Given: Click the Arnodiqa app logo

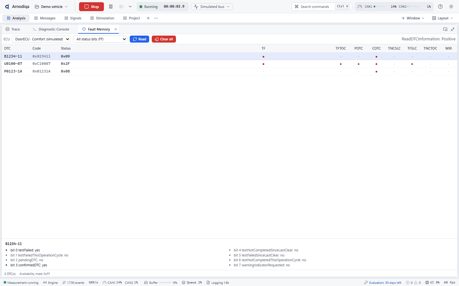Looking at the screenshot, I should pos(7,7).
